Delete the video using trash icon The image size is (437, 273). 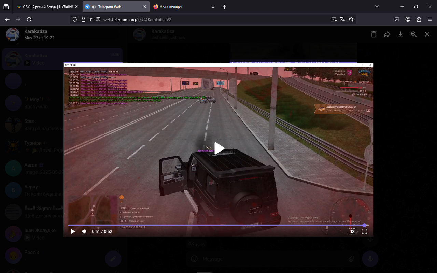374,34
